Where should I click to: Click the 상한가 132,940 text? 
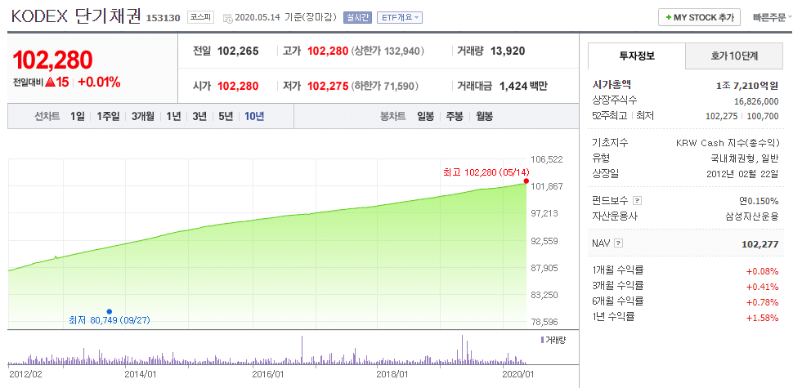(x=388, y=51)
